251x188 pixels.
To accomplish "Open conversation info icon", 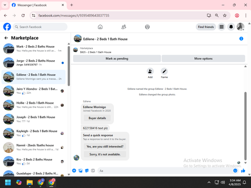I will (241, 39).
